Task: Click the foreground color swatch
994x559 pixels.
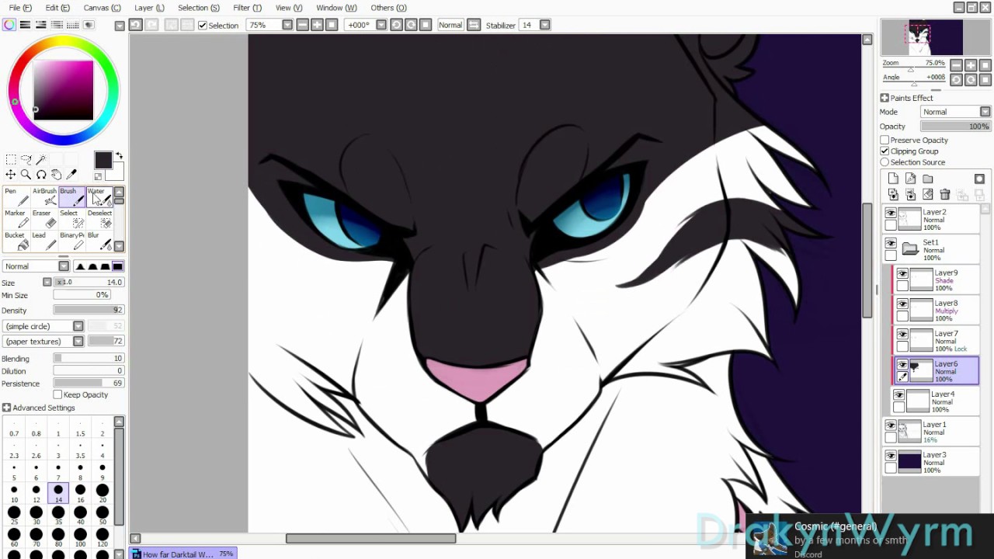Action: click(103, 160)
